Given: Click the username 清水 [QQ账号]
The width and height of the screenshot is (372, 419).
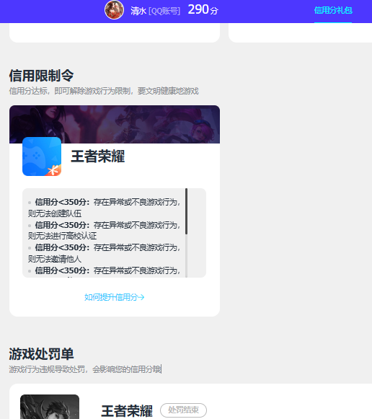Looking at the screenshot, I should pos(156,11).
